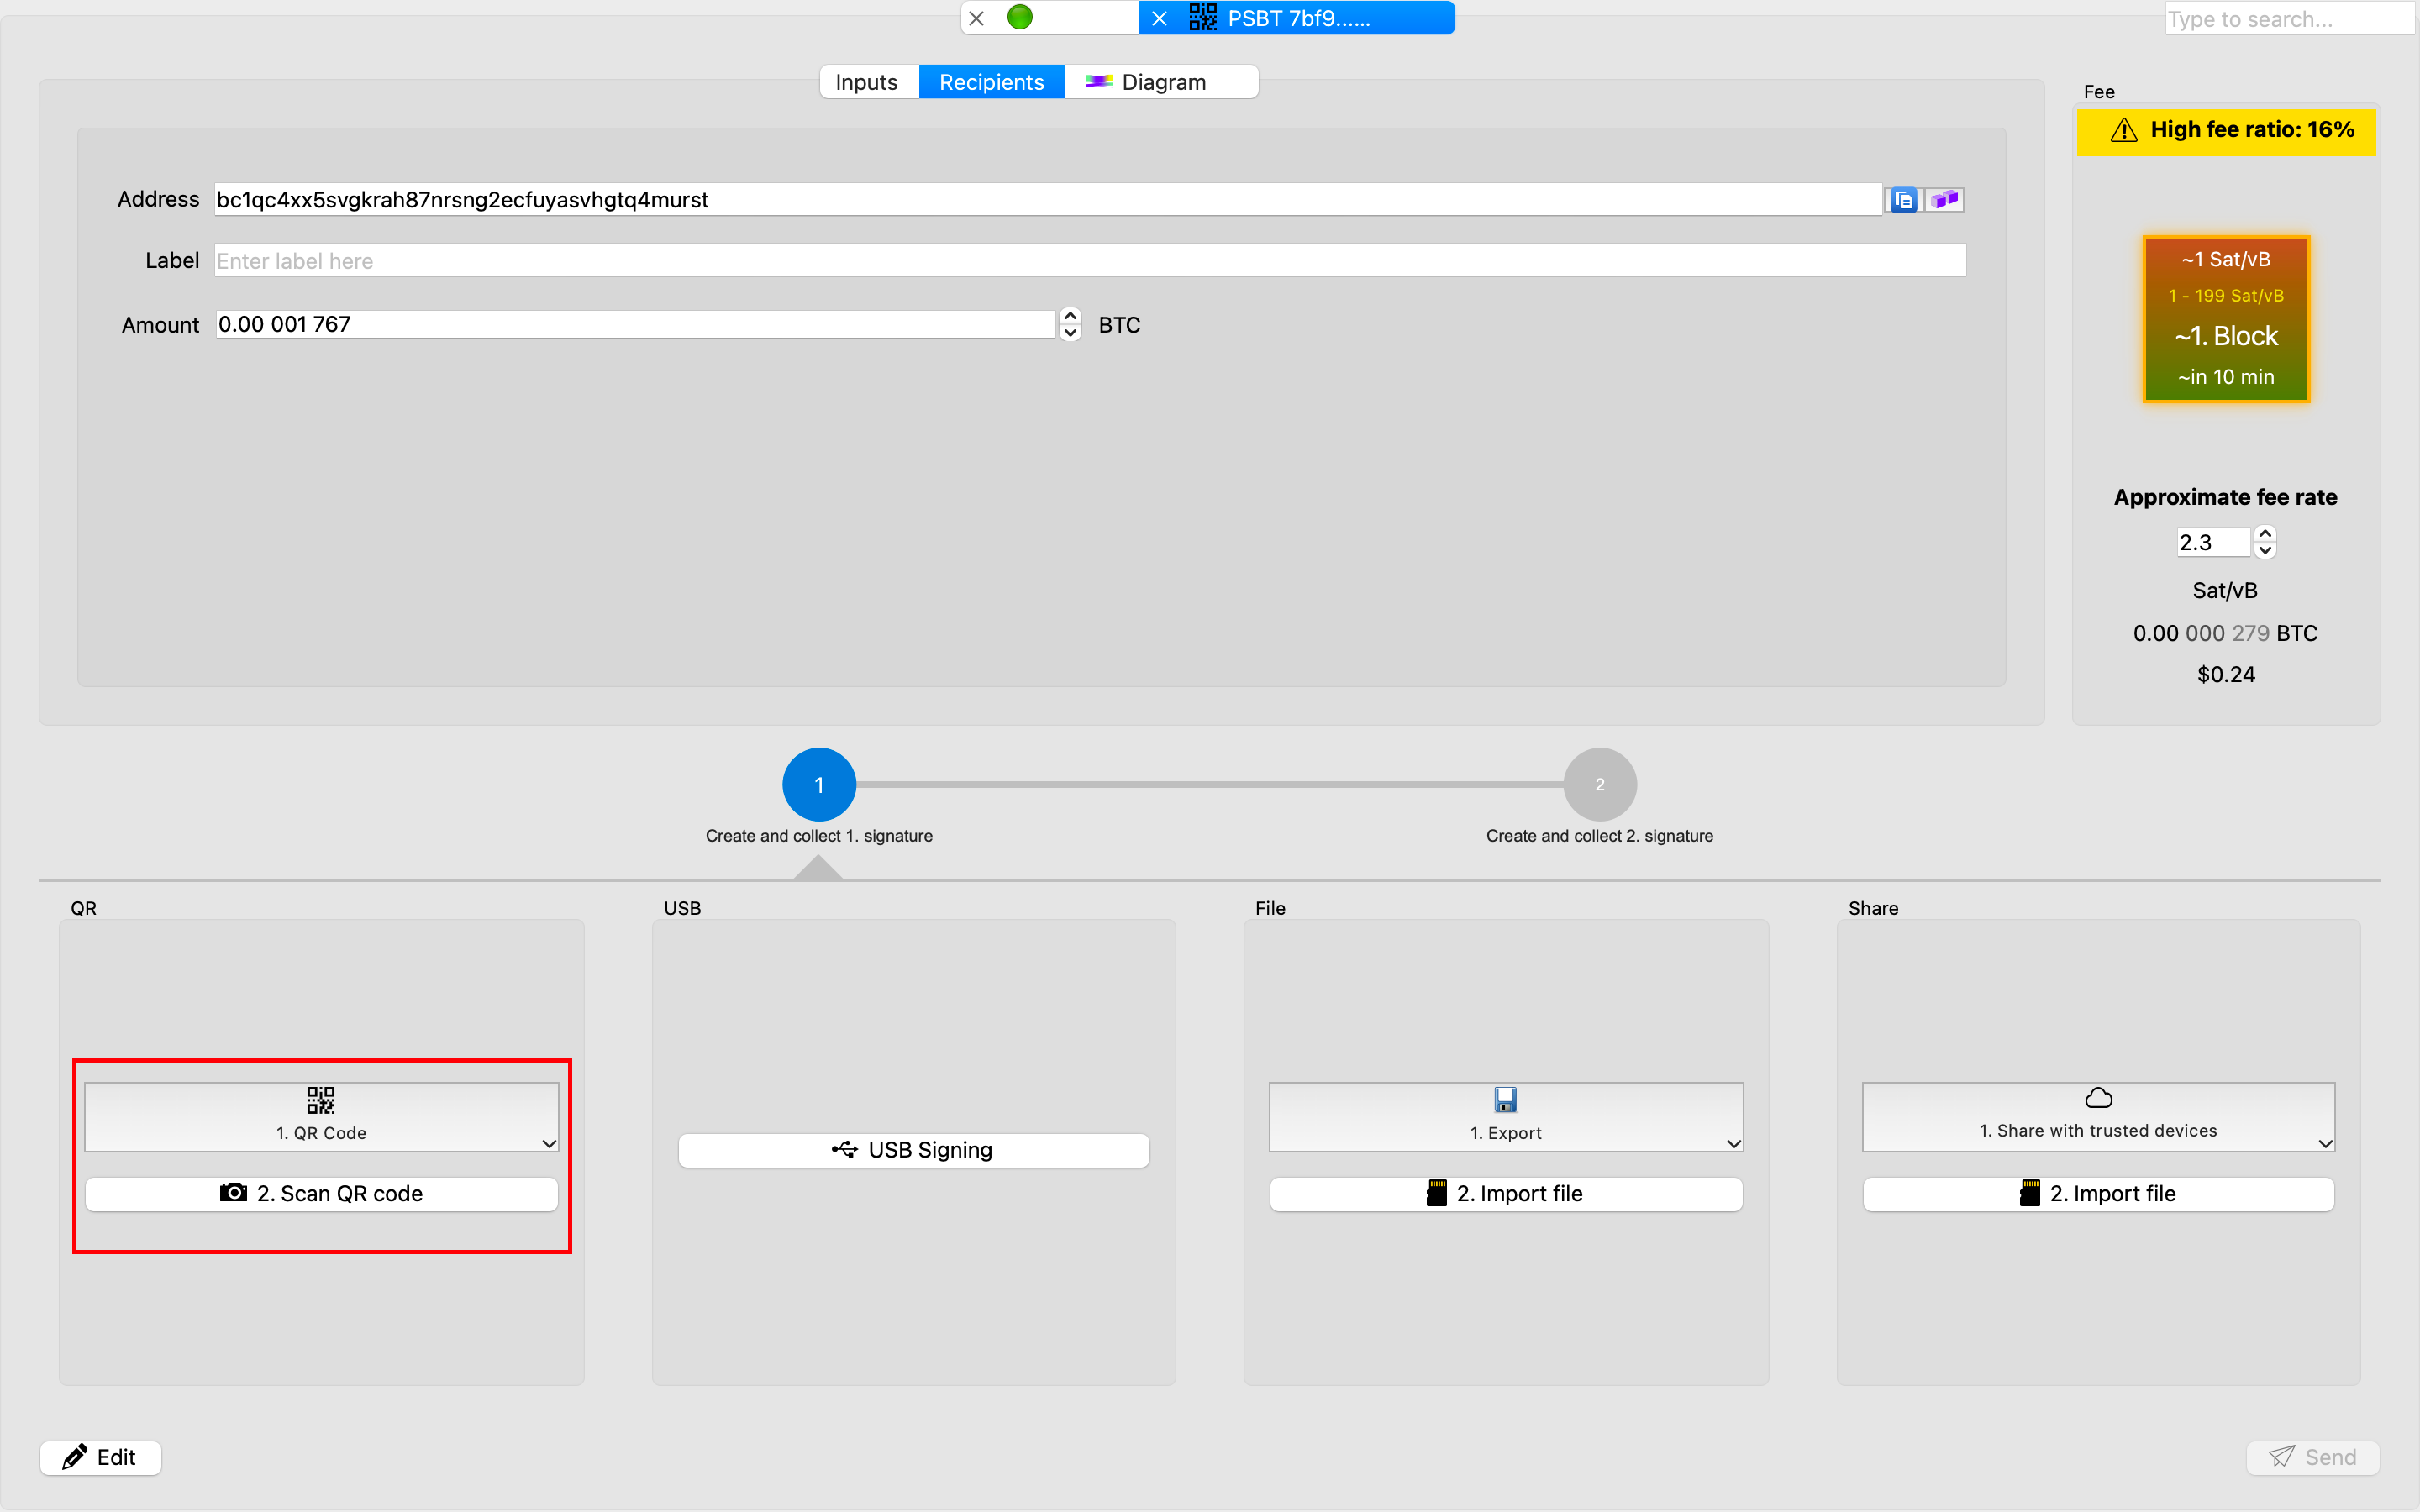Open the 1. QR Code dropdown
The width and height of the screenshot is (2420, 1512).
point(549,1143)
